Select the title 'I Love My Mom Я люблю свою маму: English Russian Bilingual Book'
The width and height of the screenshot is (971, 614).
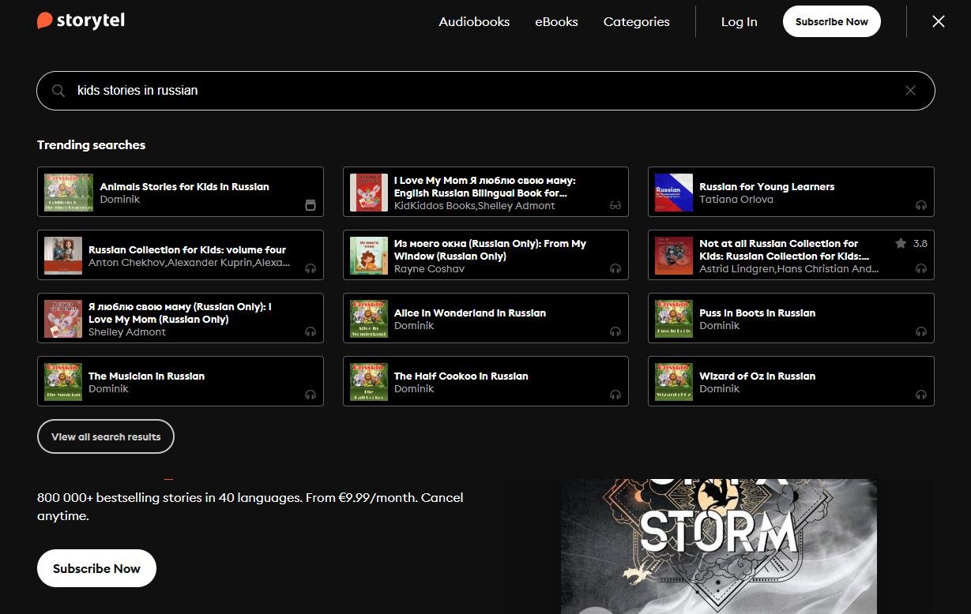(485, 187)
